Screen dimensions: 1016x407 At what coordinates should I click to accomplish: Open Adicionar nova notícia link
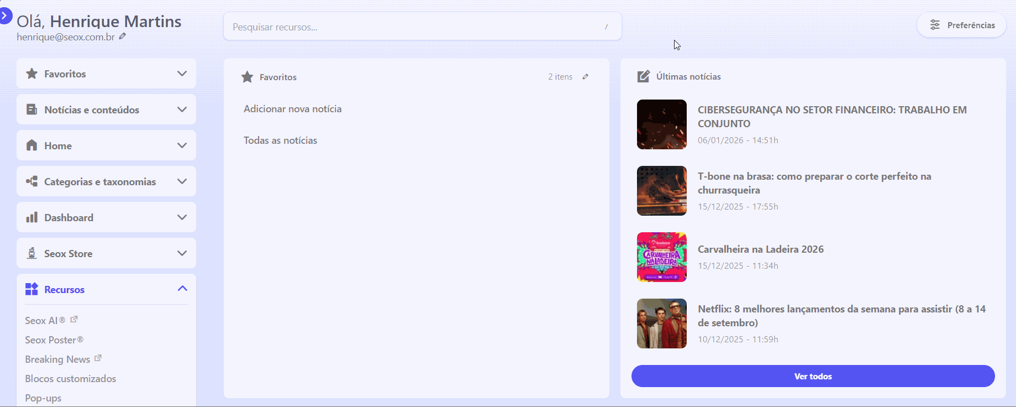pyautogui.click(x=293, y=109)
